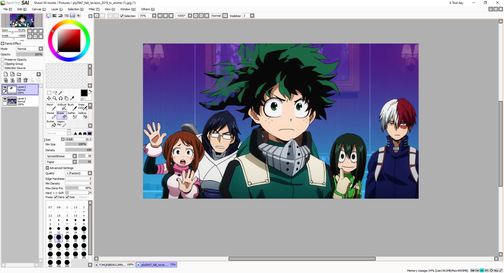The width and height of the screenshot is (504, 273).
Task: Open the layer Mode dropdown
Action: pyautogui.click(x=41, y=49)
